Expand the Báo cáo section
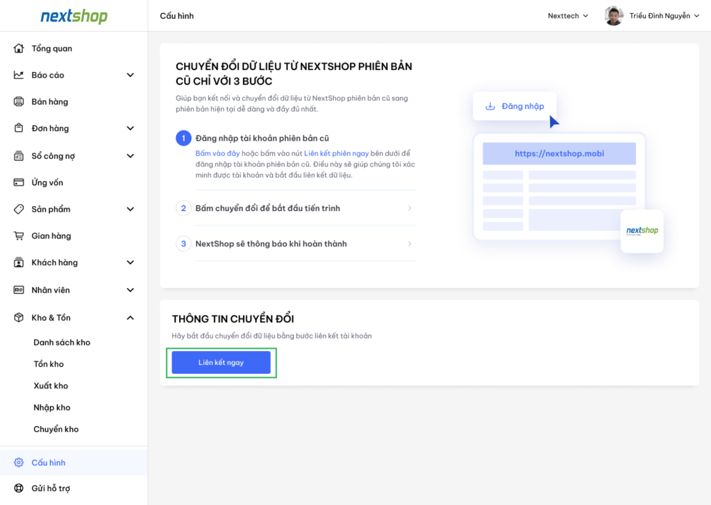711x505 pixels. pyautogui.click(x=130, y=74)
